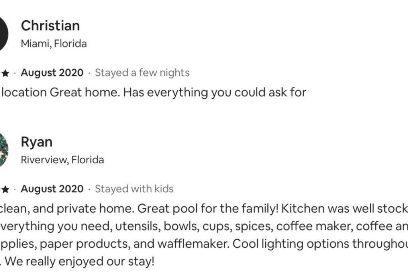Click the star icon in Christian's review

click(5, 73)
